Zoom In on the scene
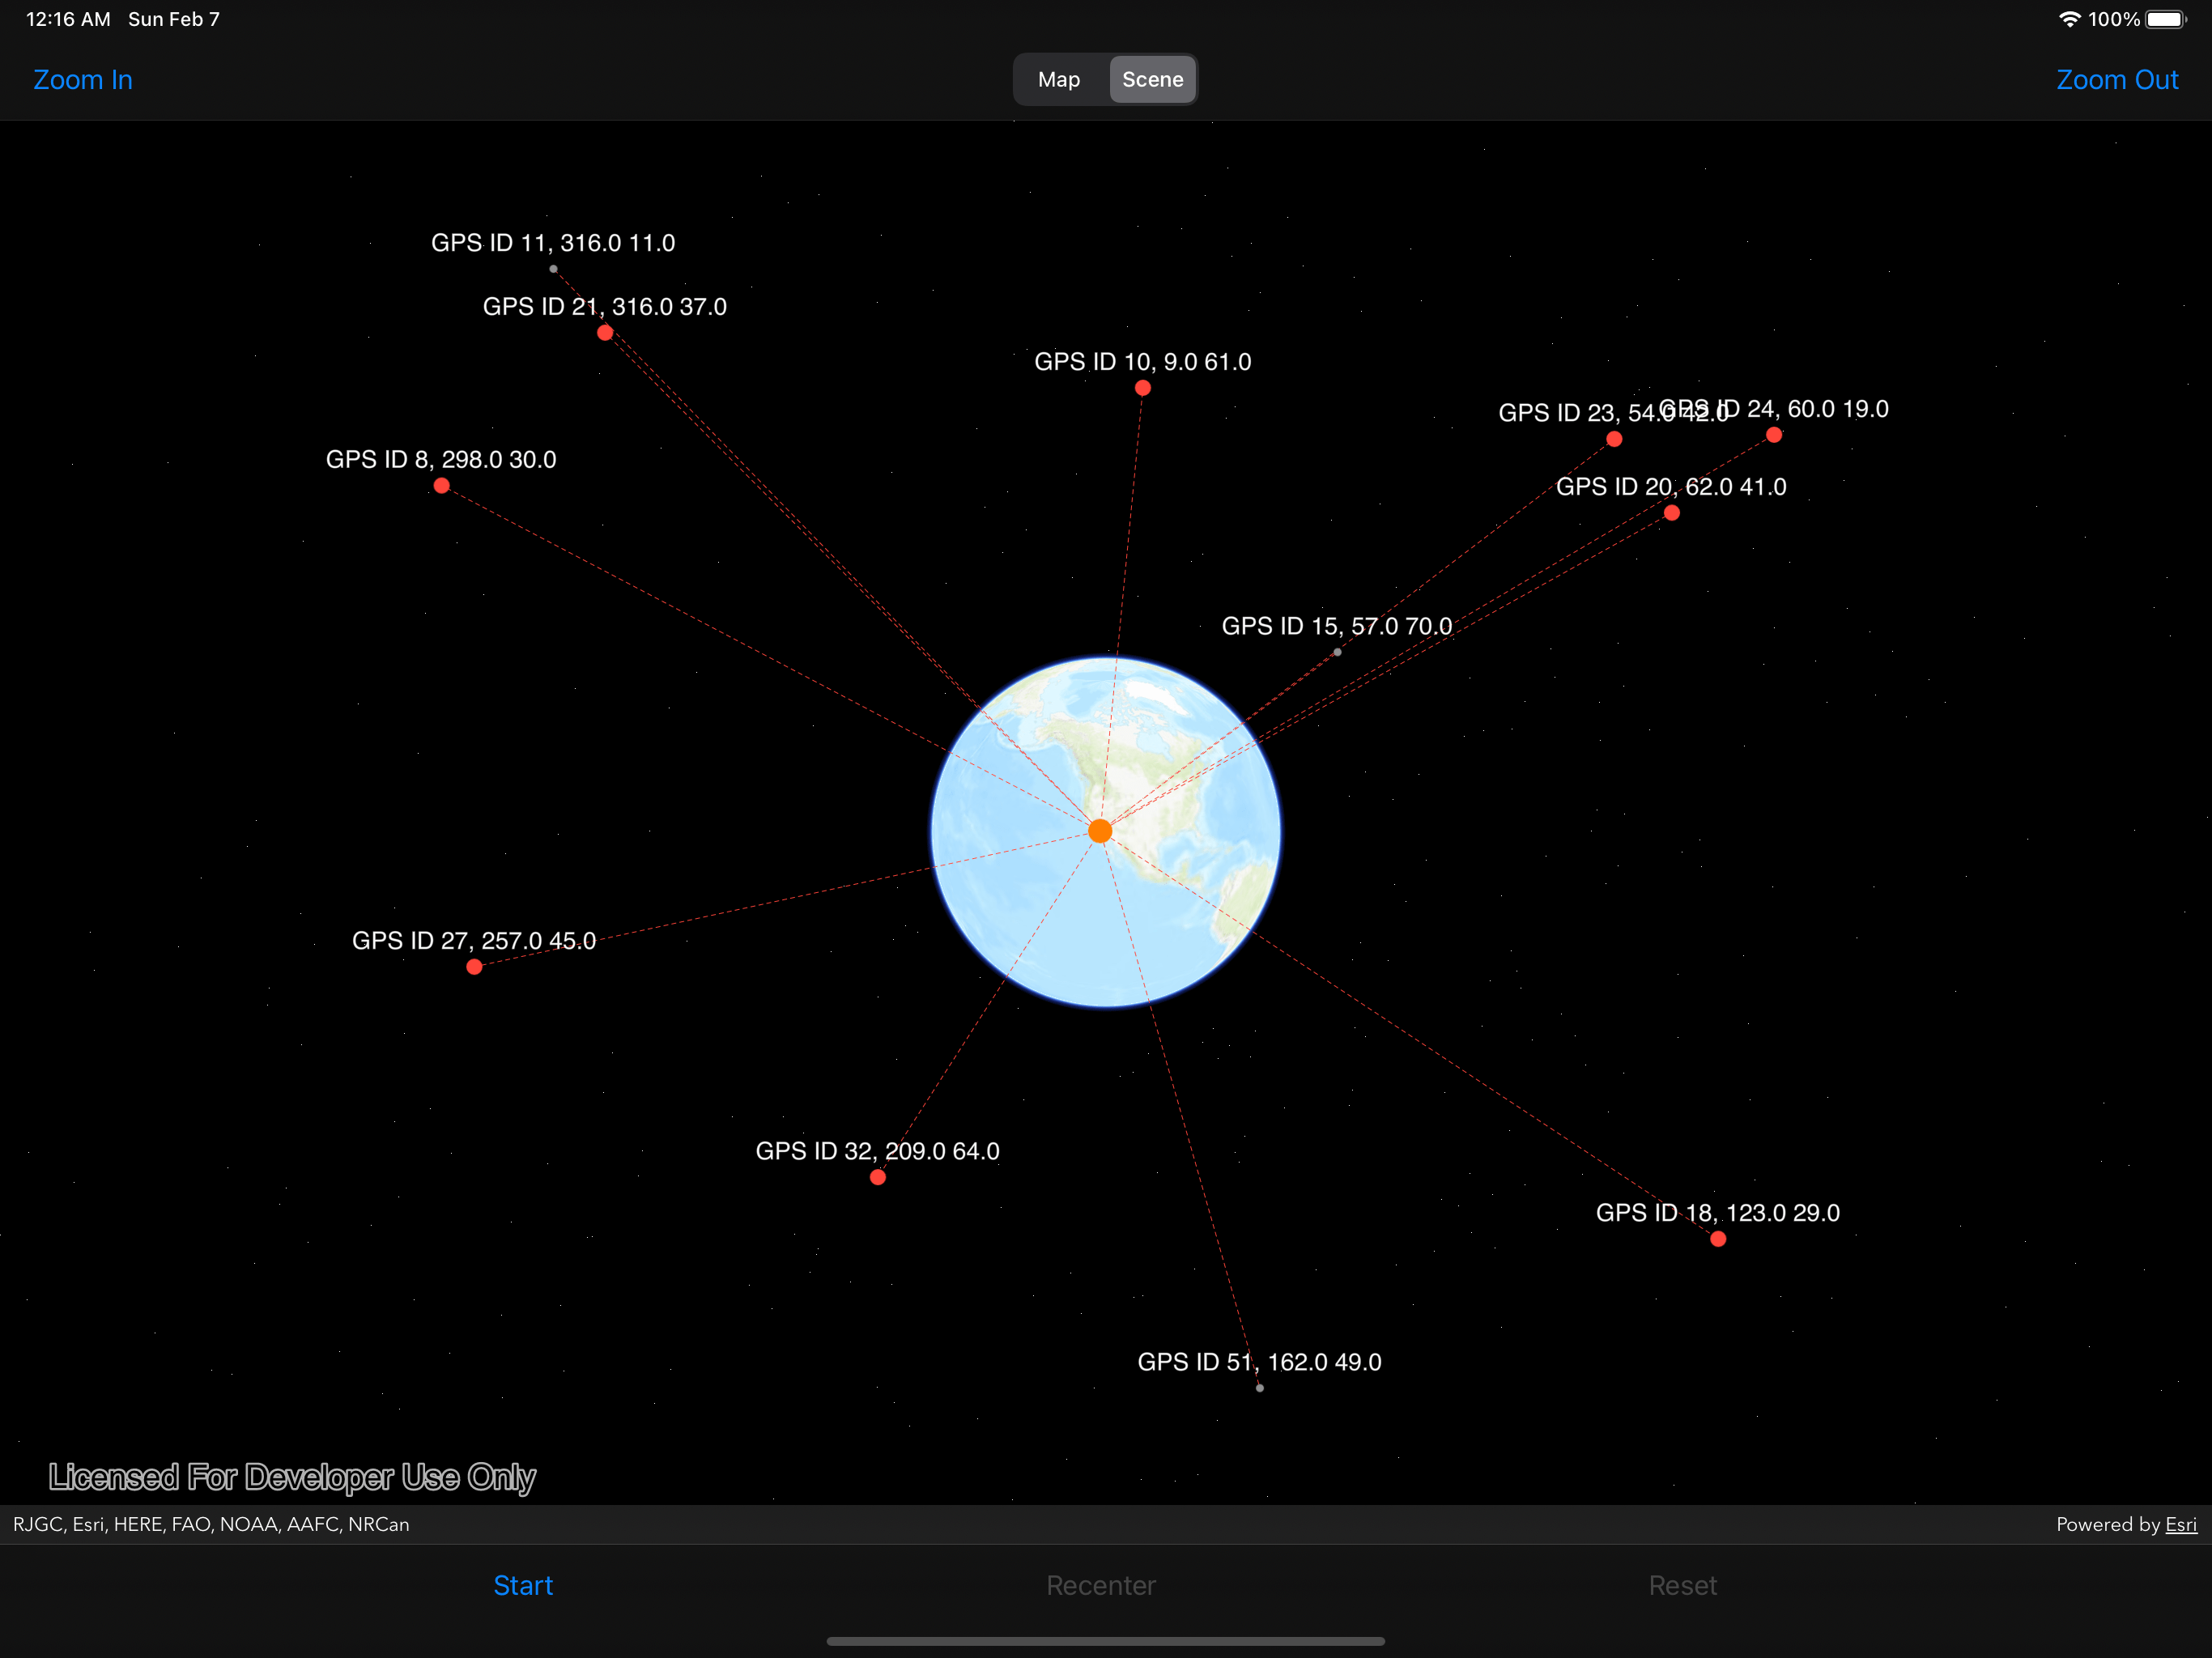The image size is (2212, 1658). click(x=83, y=79)
